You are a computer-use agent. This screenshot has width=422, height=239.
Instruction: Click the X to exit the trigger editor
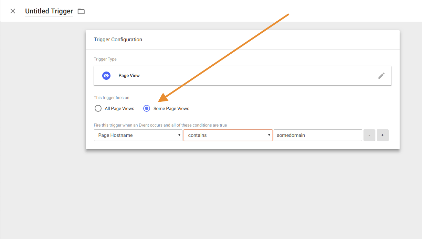click(12, 11)
